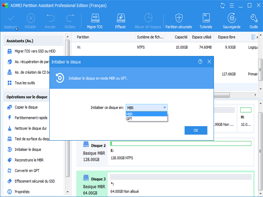Image resolution: width=263 pixels, height=197 pixels.
Task: Click the Sauvegarde toolbar icon
Action: [x=232, y=20]
